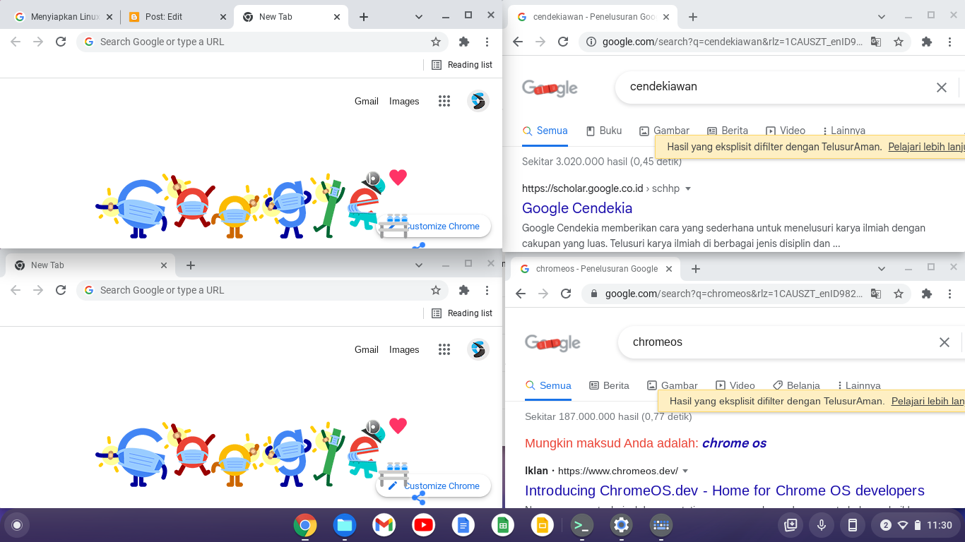Reload page in top-left Chrome window
Viewport: 965px width, 542px height.
[x=61, y=42]
